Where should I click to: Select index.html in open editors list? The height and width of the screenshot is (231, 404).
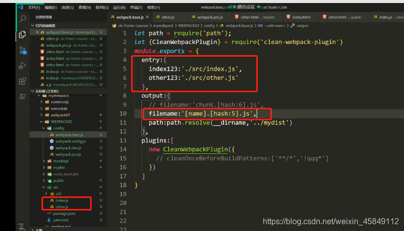coord(68,59)
